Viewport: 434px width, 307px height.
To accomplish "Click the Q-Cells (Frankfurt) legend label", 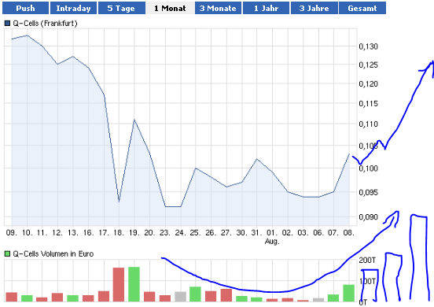I will pos(45,24).
